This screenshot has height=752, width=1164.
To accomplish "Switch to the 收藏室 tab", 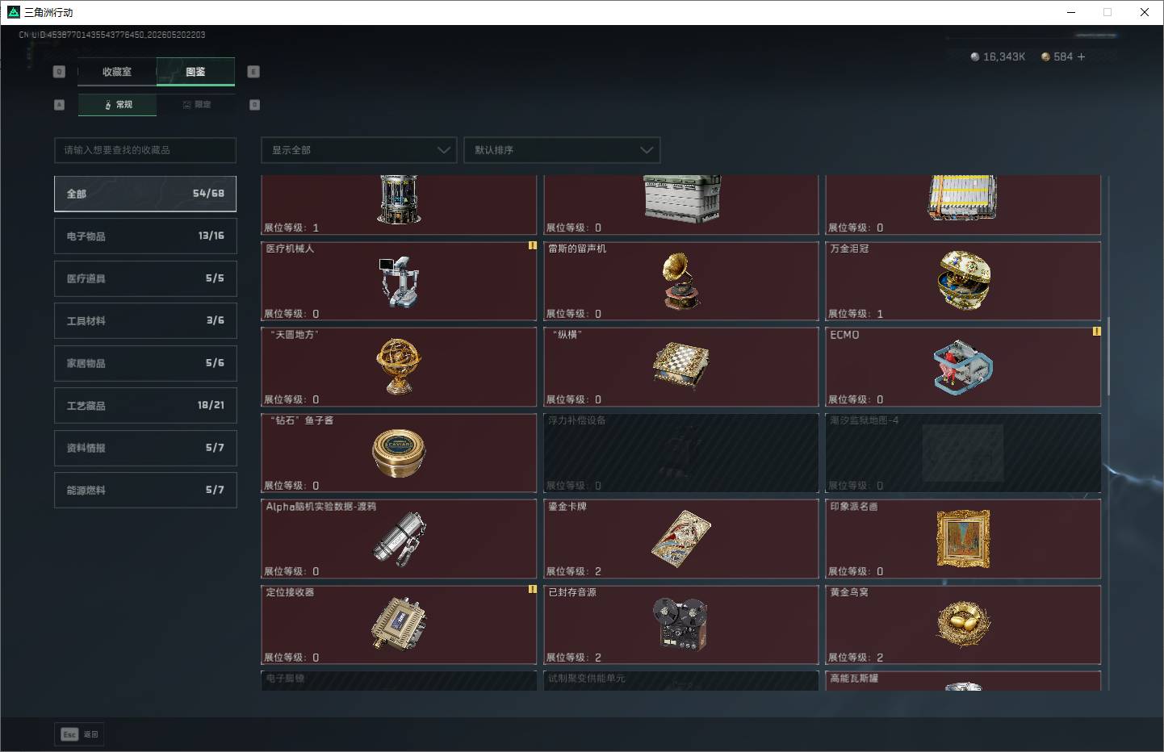I will click(x=117, y=72).
